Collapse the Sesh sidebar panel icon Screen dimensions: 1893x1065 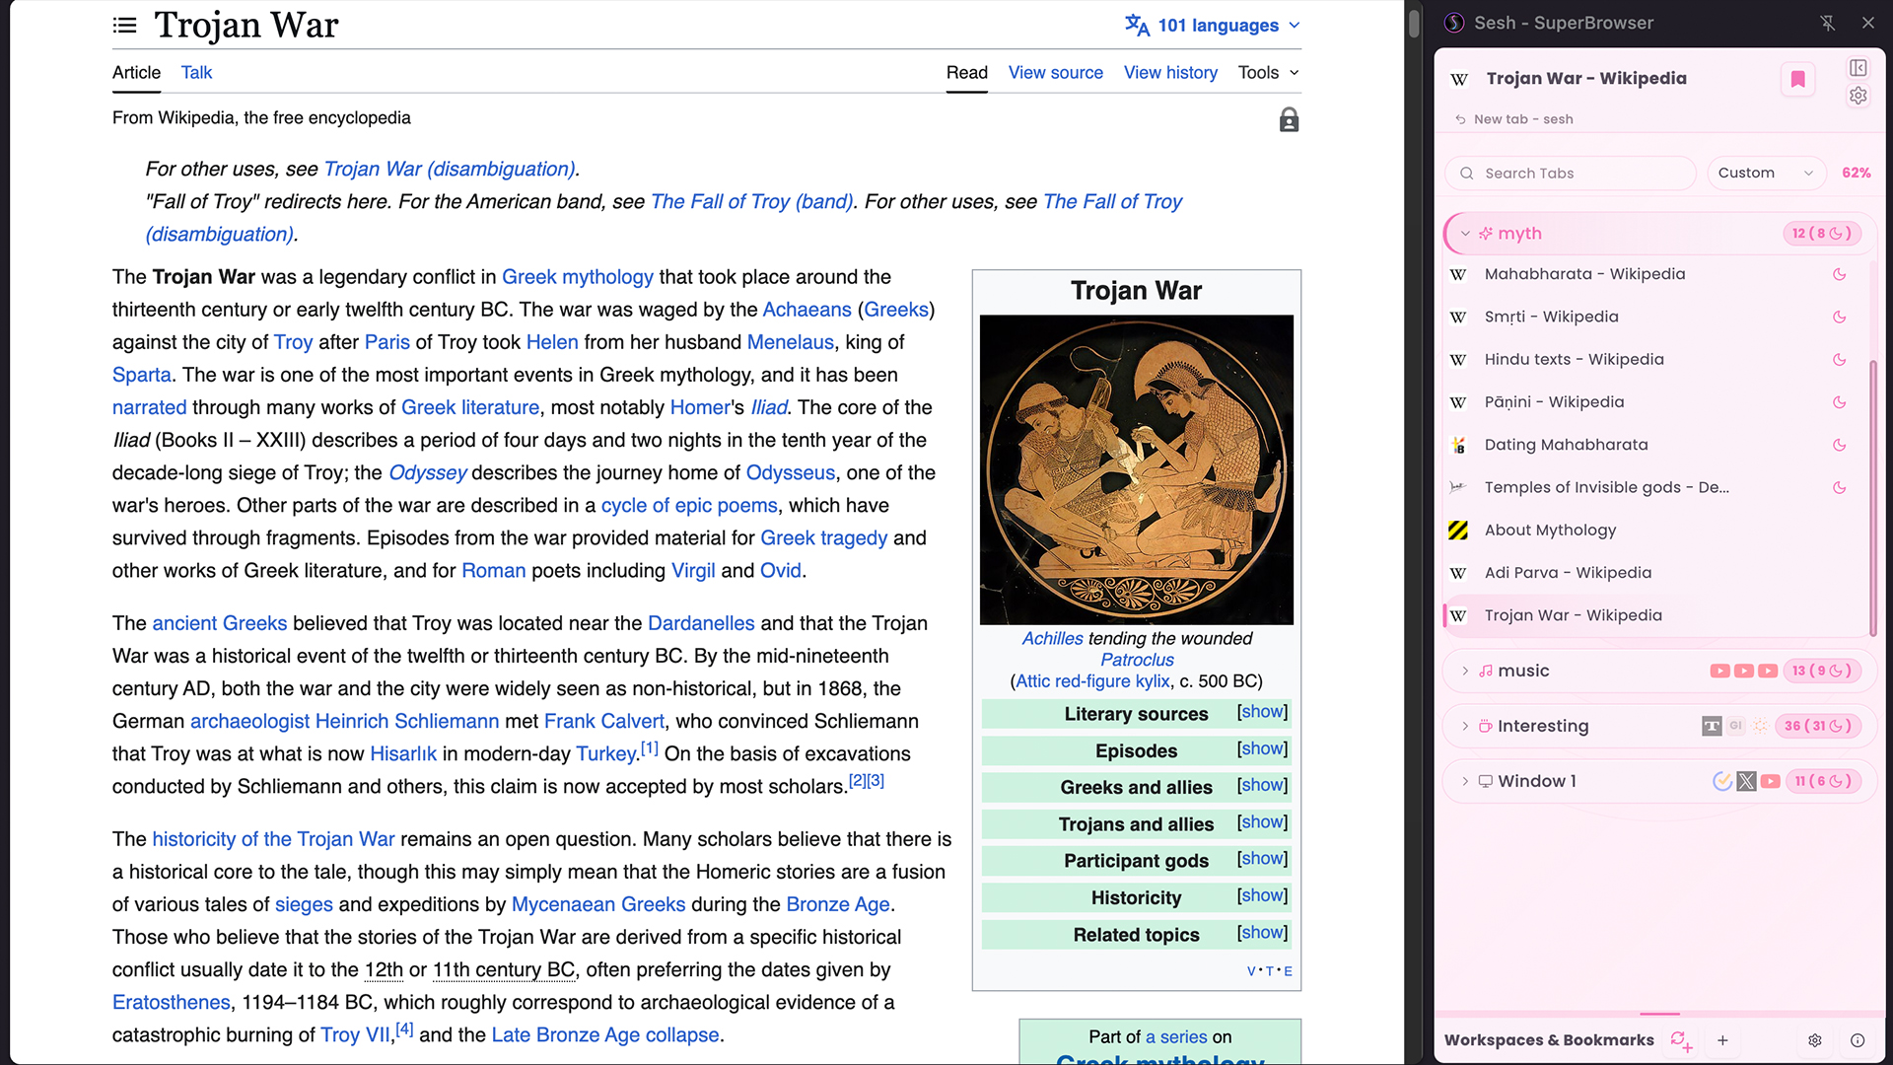(x=1858, y=68)
